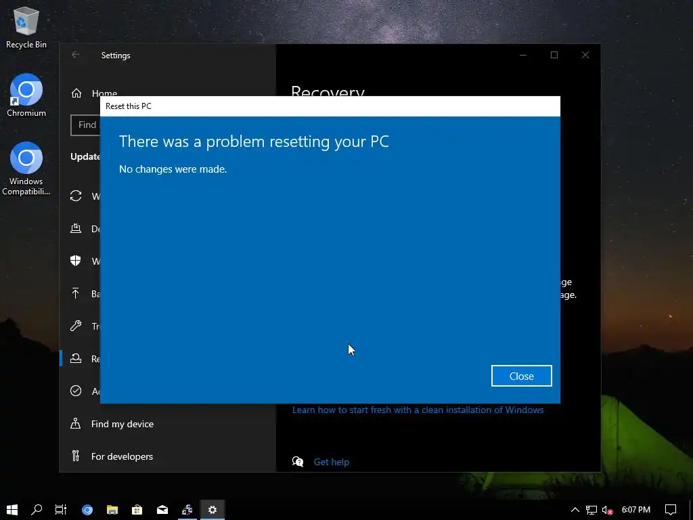
Task: Click the Reset this PC title text
Action: click(128, 106)
